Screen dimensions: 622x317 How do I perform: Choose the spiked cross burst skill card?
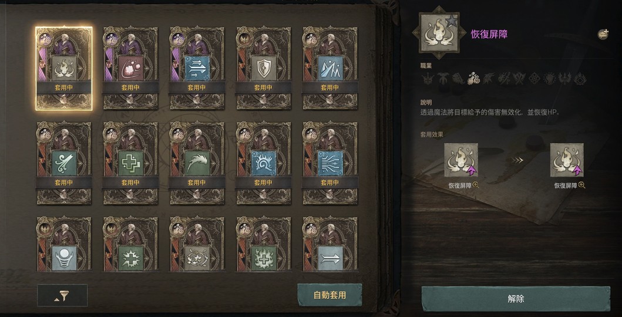click(x=130, y=244)
